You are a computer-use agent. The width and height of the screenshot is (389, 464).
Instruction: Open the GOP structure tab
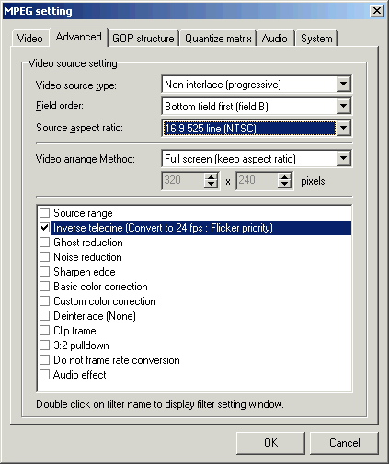(x=143, y=39)
